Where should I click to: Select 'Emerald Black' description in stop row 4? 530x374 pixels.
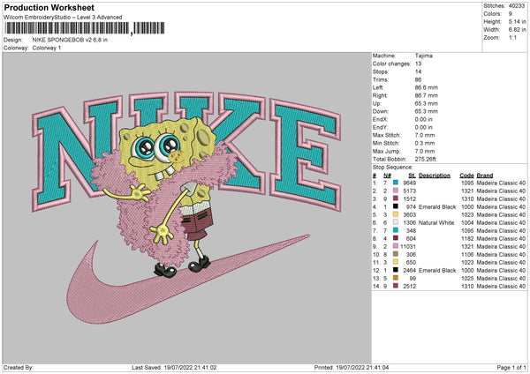click(x=437, y=207)
